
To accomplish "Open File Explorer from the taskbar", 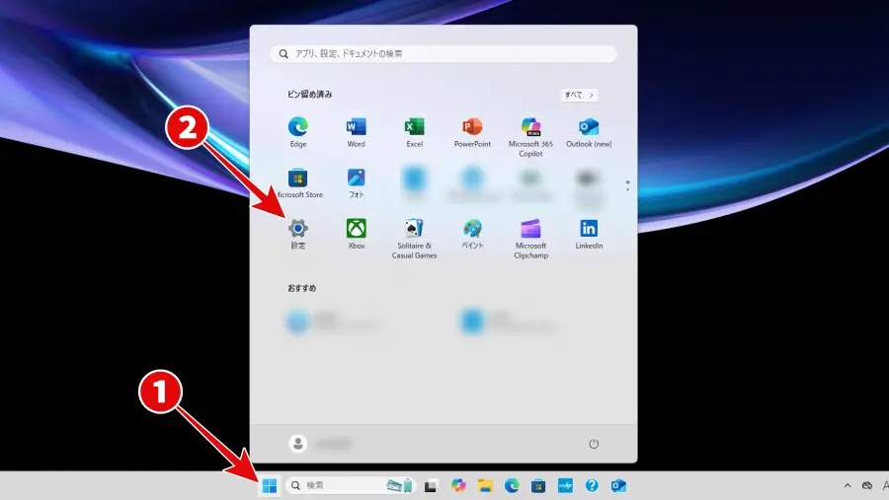I will [485, 485].
